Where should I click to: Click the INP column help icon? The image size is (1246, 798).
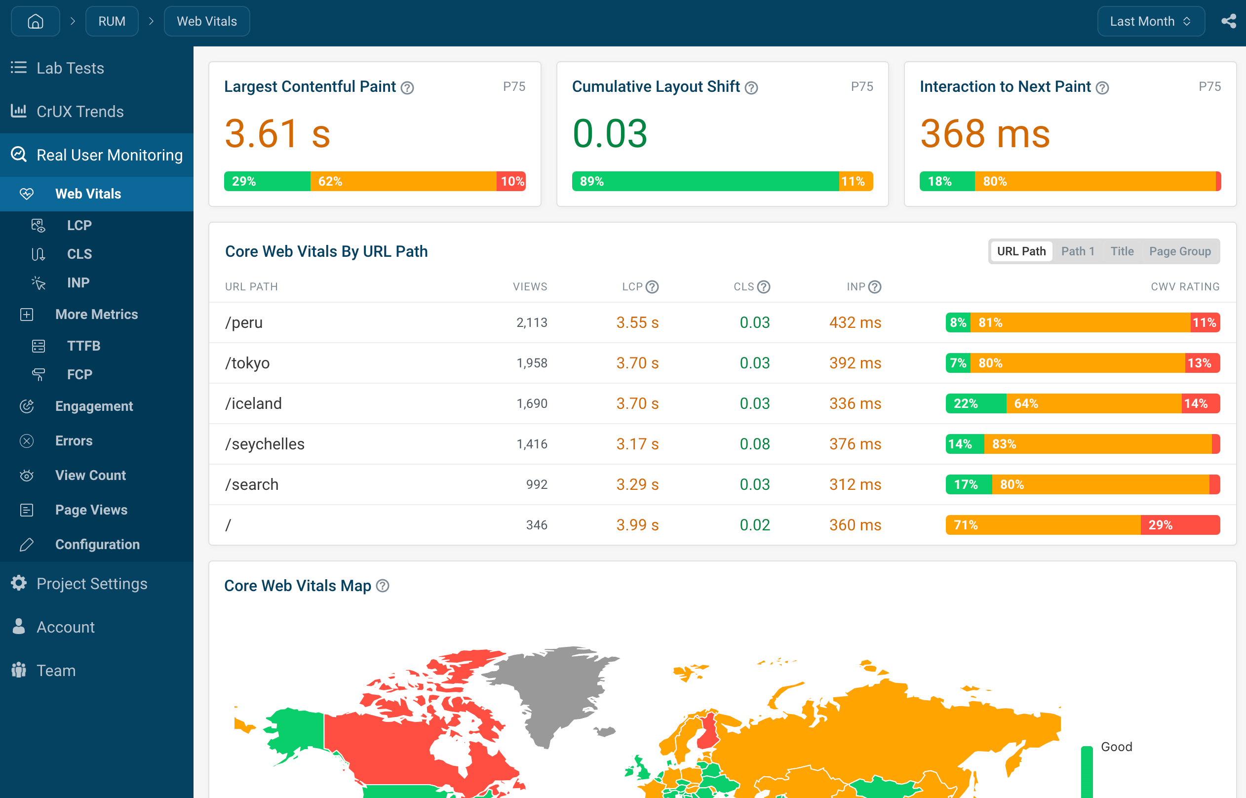875,286
